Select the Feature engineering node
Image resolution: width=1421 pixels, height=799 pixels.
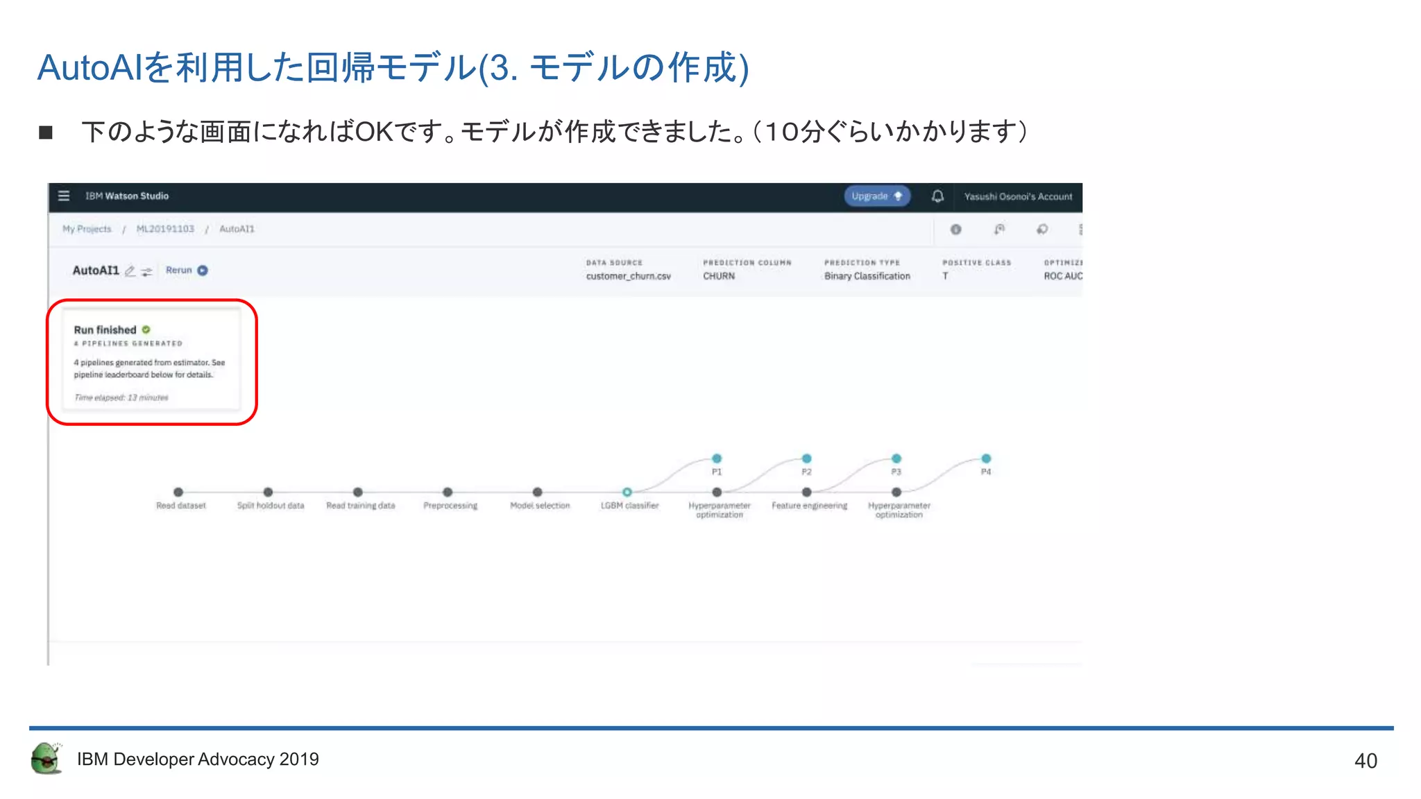point(806,492)
